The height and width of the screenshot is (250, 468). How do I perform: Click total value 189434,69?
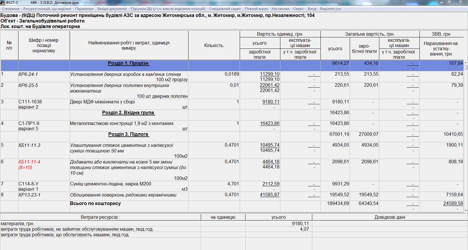point(338,203)
